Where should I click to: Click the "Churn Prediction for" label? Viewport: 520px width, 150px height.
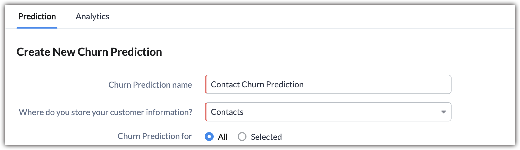click(155, 136)
